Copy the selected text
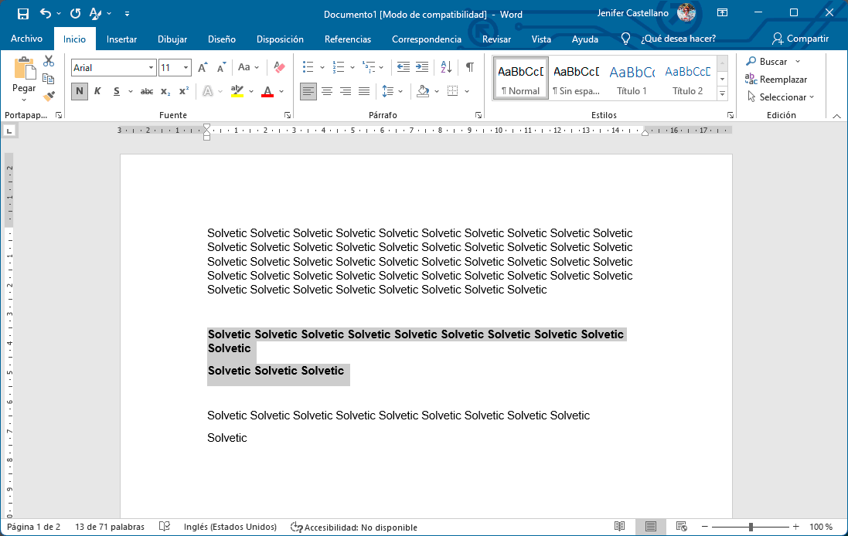The height and width of the screenshot is (536, 848). point(49,79)
